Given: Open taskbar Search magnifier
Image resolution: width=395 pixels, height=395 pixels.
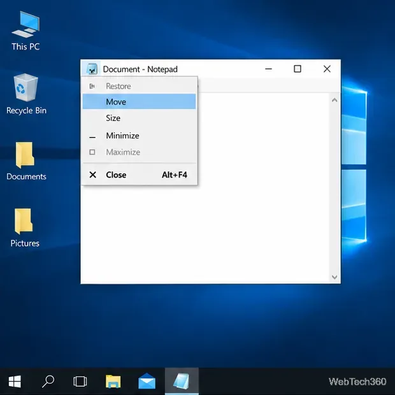Looking at the screenshot, I should pyautogui.click(x=48, y=382).
